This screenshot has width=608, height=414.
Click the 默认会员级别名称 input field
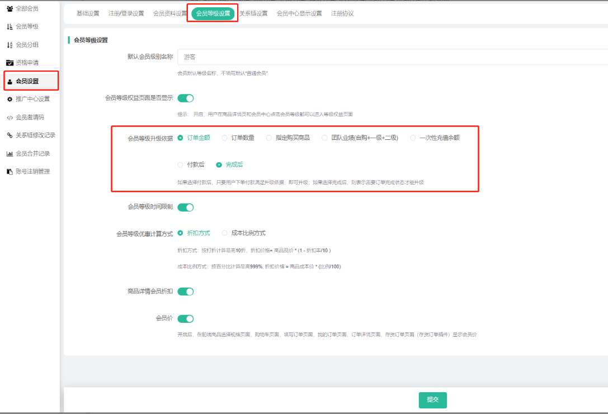coord(392,57)
